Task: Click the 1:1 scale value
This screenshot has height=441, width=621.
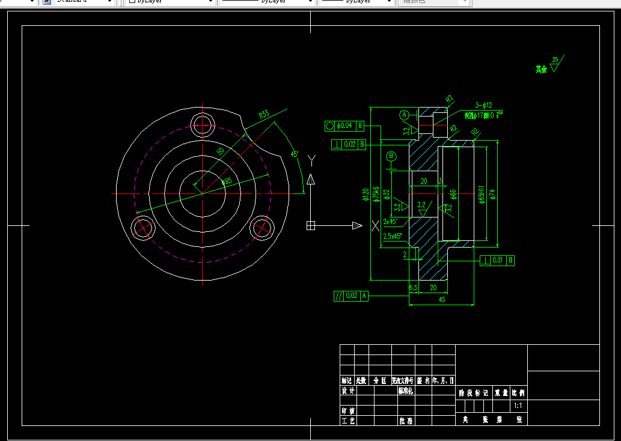Action: tap(518, 406)
